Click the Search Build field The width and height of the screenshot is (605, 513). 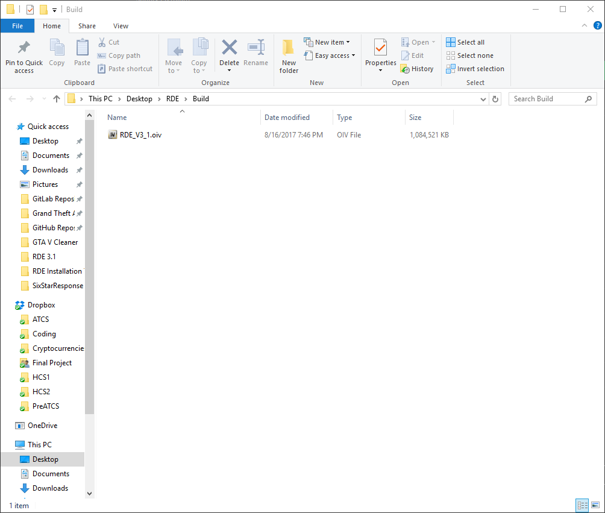click(x=553, y=99)
